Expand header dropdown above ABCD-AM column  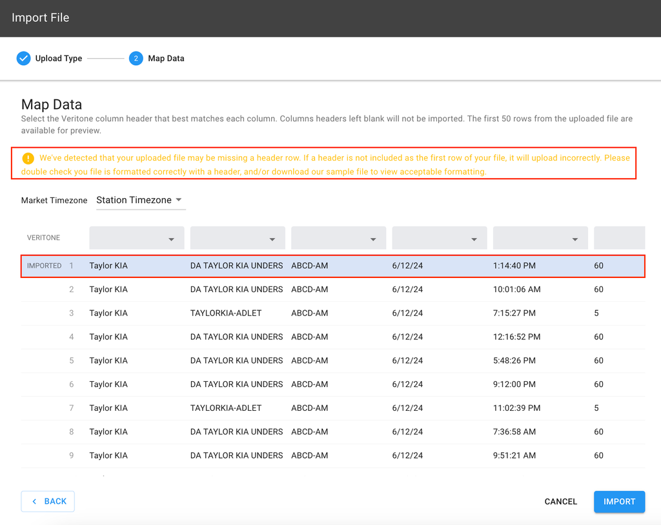coord(338,238)
